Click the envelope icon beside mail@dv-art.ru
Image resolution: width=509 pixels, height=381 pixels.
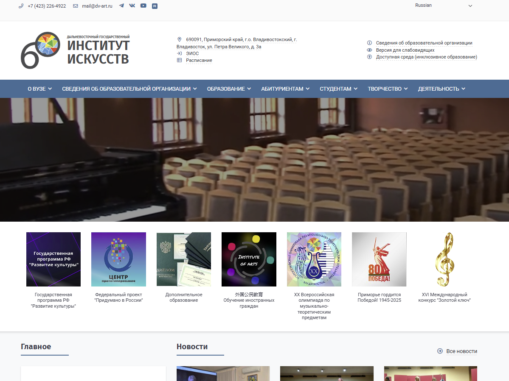click(75, 6)
